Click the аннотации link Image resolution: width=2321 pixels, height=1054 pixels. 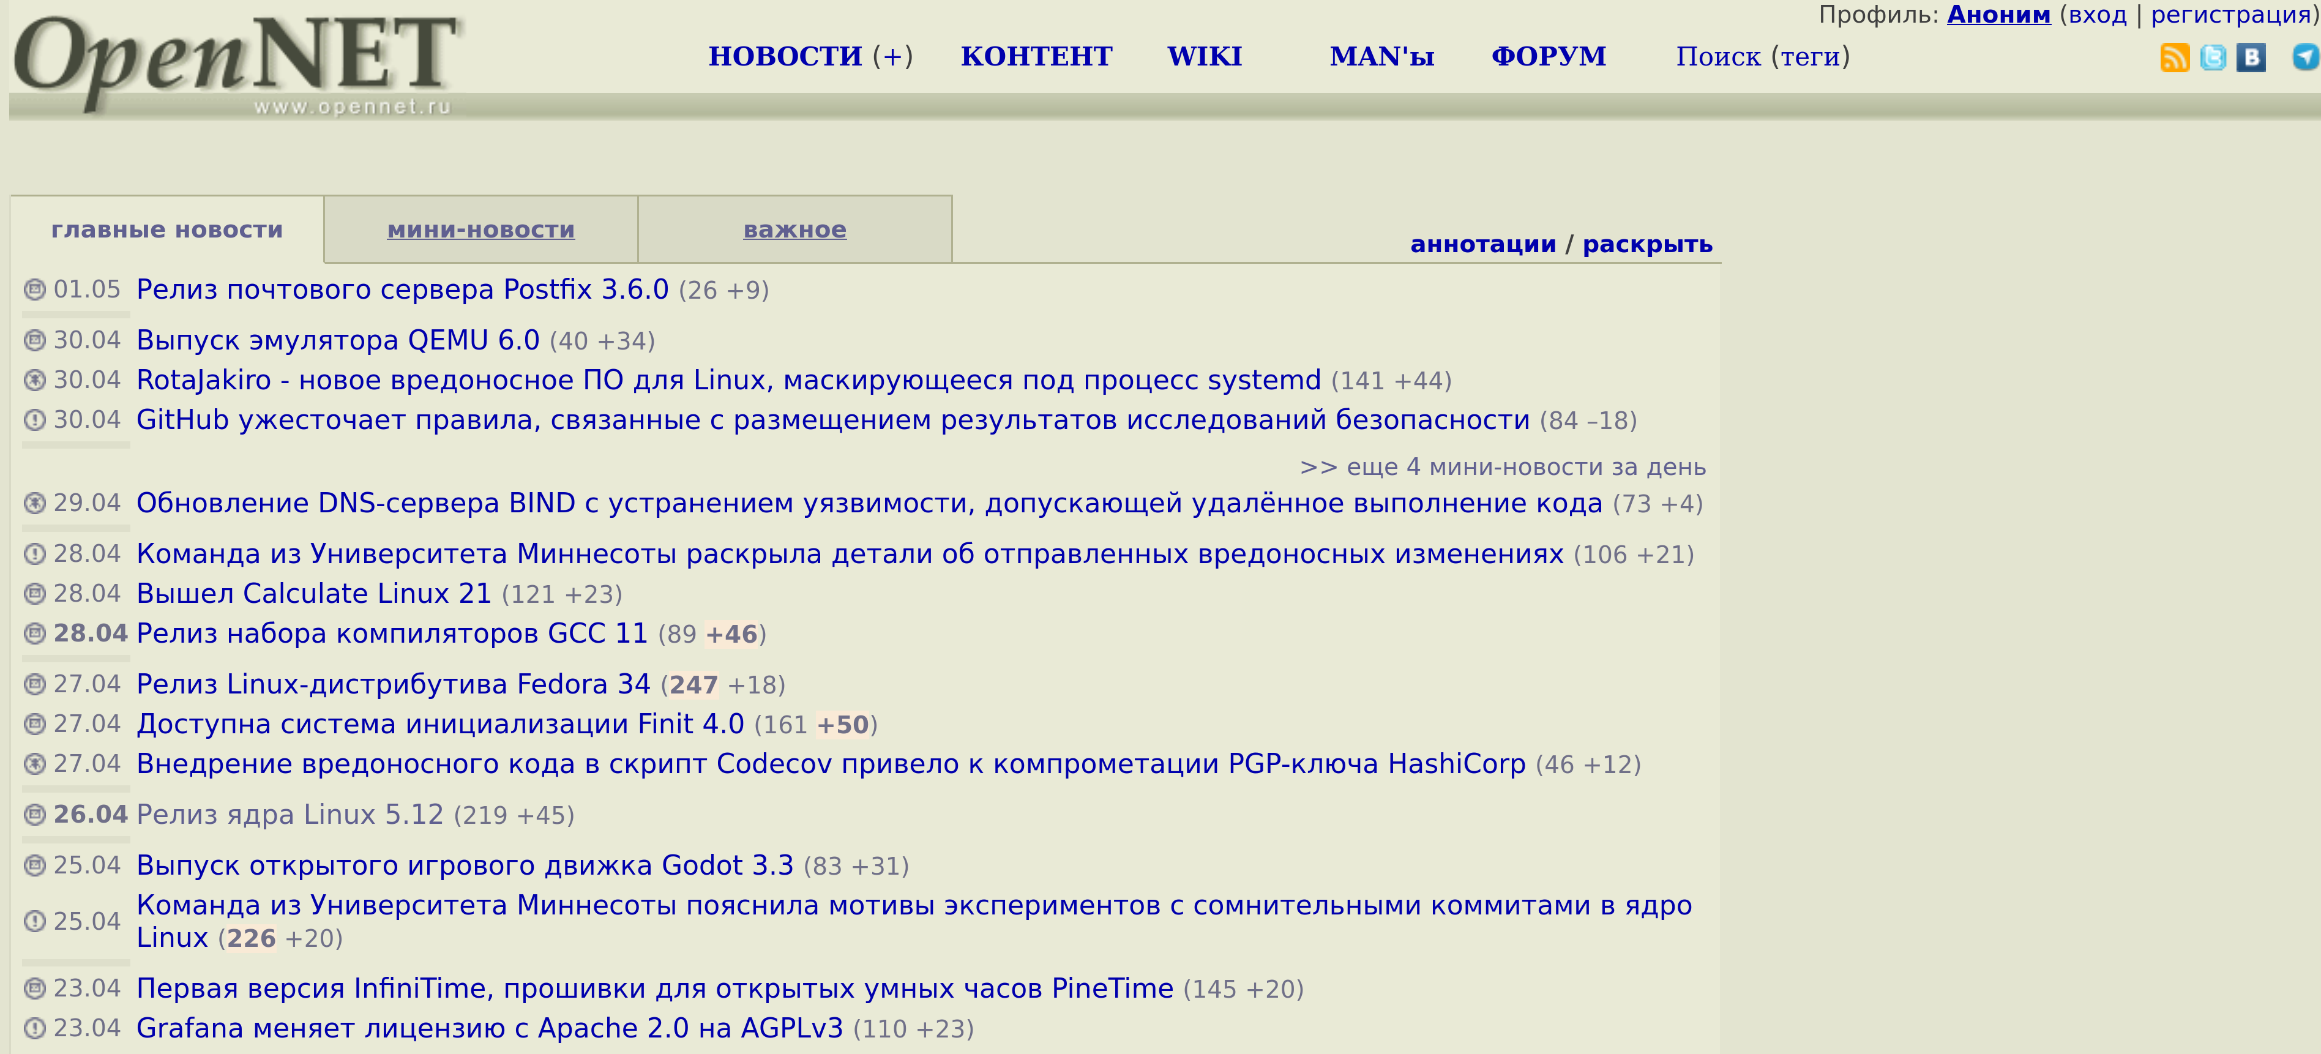(1483, 244)
